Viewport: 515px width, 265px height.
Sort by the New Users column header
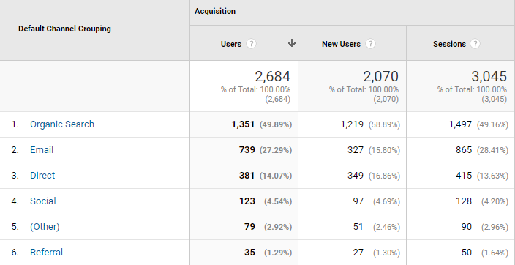pos(341,44)
